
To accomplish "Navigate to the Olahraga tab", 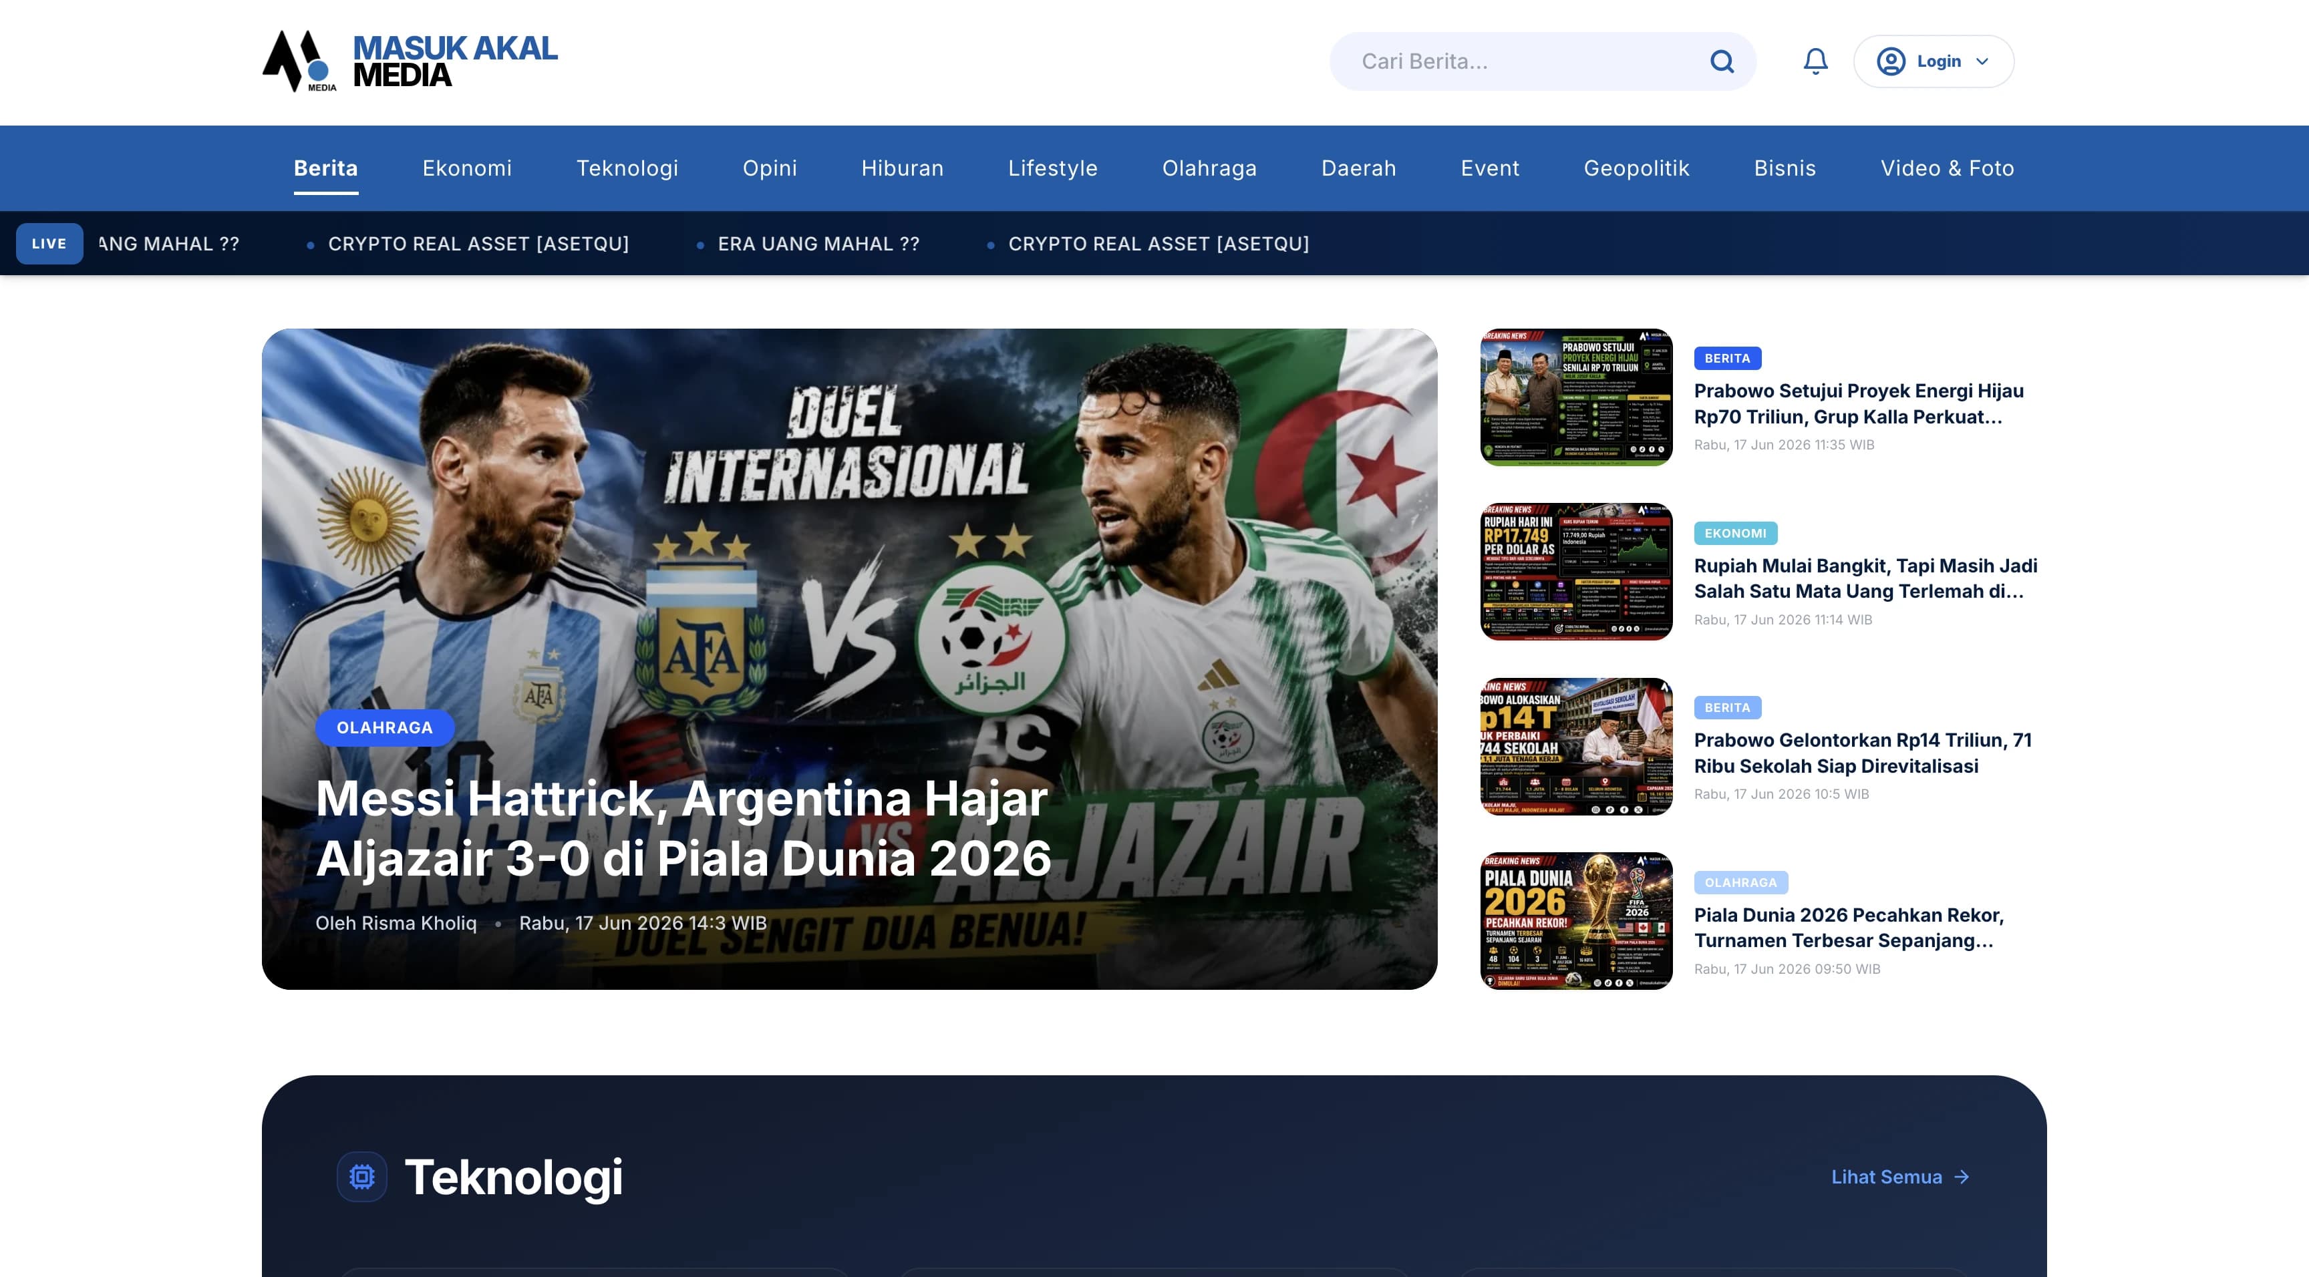I will point(1209,168).
